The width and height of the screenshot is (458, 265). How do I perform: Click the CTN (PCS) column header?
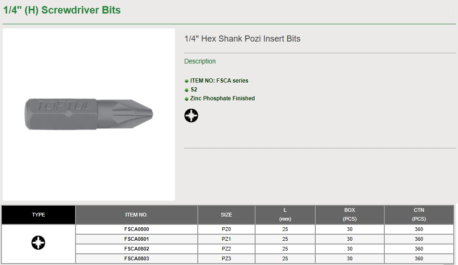419,215
